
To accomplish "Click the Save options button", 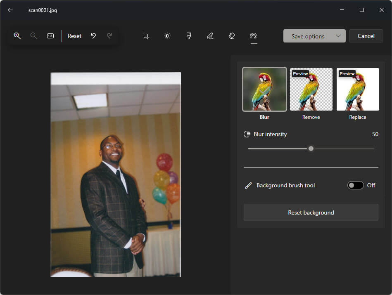I will 308,36.
